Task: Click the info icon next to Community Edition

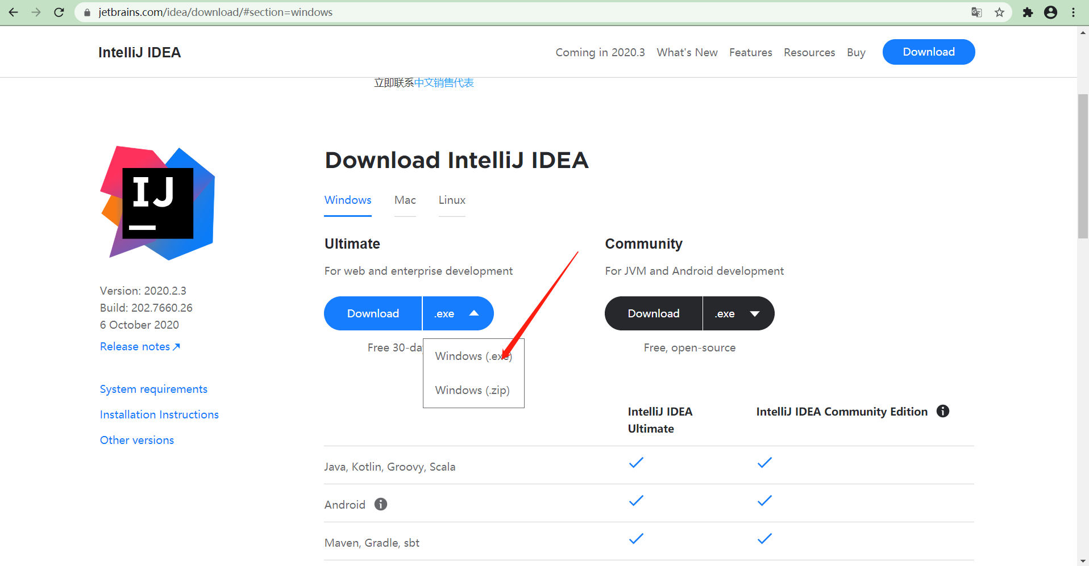Action: (x=943, y=411)
